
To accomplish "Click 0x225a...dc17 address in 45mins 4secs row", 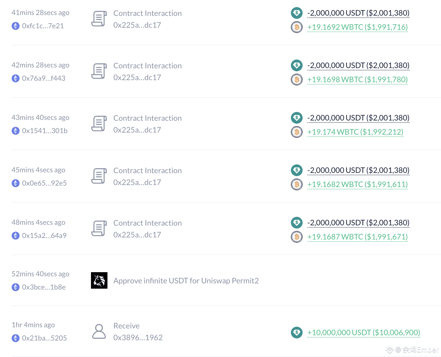I will click(137, 182).
